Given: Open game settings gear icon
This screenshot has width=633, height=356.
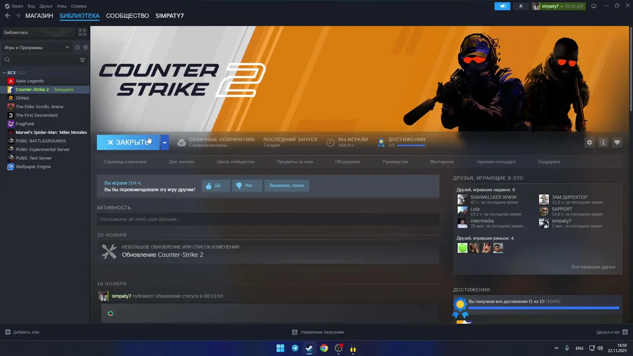Looking at the screenshot, I should pos(589,142).
